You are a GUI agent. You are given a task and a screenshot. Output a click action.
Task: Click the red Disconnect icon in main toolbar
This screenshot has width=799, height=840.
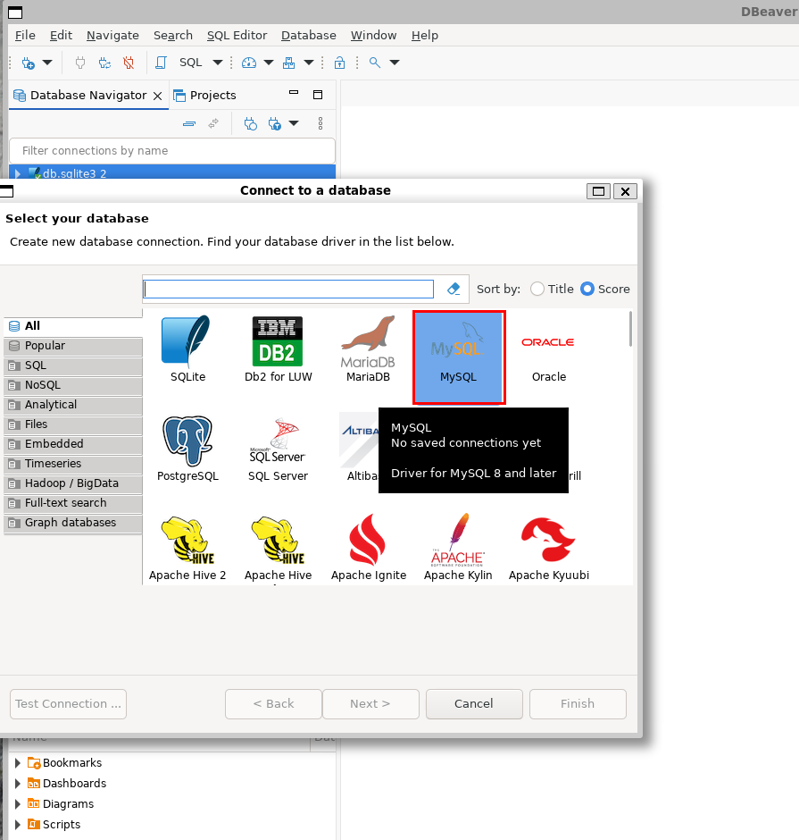pyautogui.click(x=129, y=63)
